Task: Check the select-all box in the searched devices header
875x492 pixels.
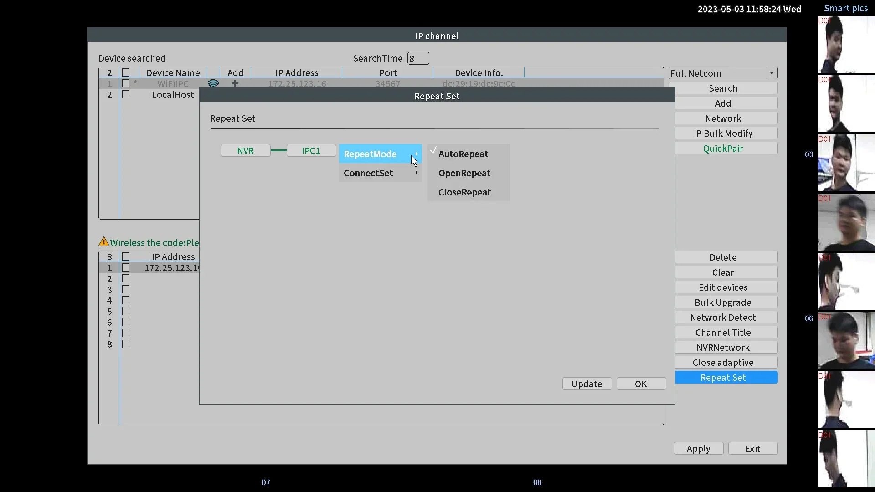Action: coord(126,73)
